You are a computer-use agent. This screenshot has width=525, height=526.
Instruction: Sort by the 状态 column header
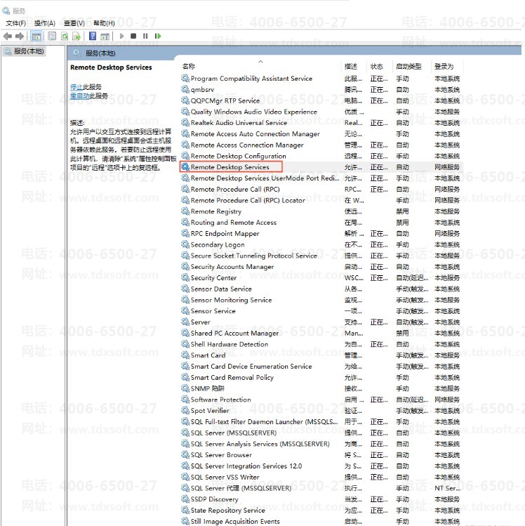tap(376, 67)
